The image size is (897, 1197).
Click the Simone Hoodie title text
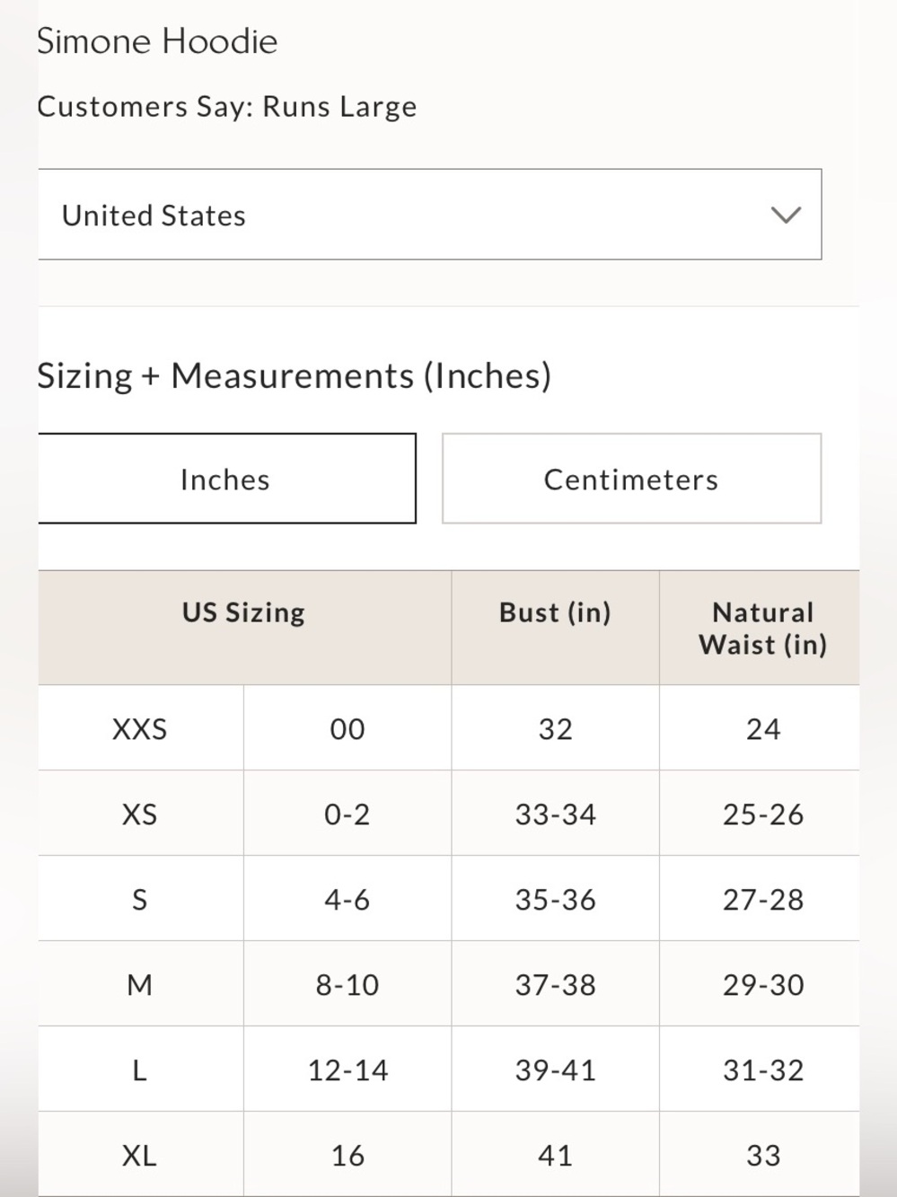tap(157, 41)
